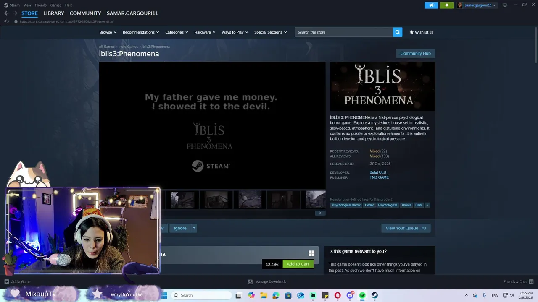Open Microsoft Edge from taskbar
Image resolution: width=538 pixels, height=302 pixels.
276,295
